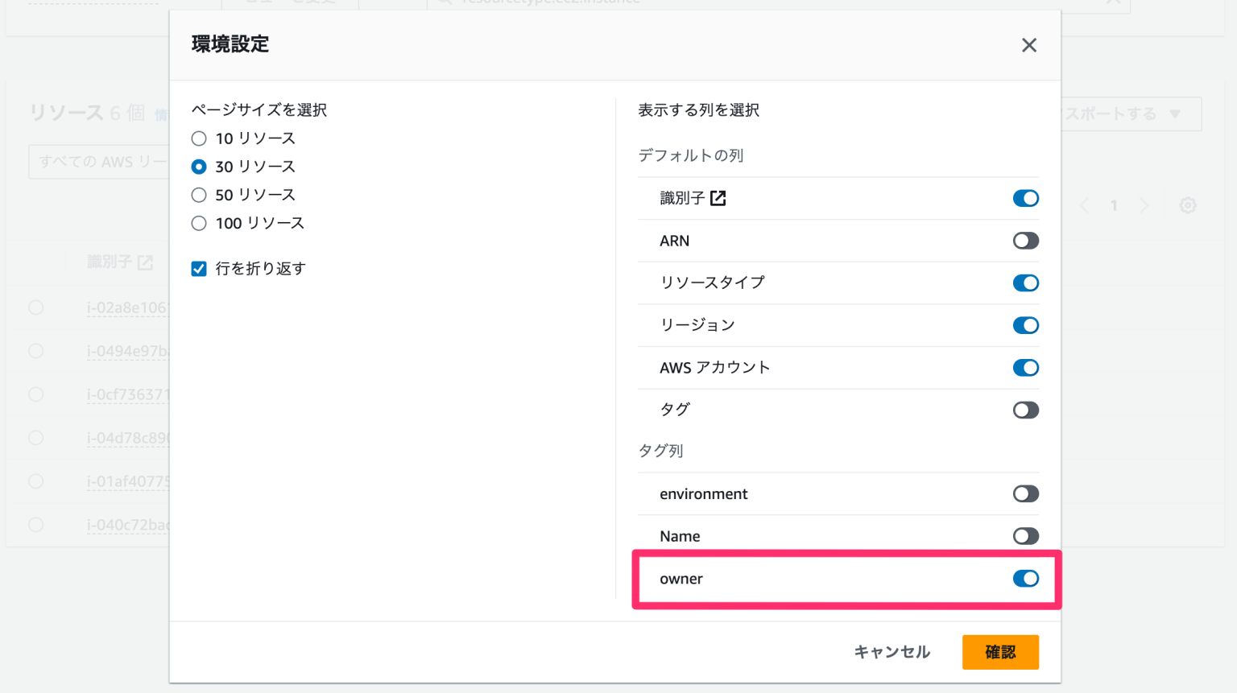Click external link icon next to 識別子

click(x=718, y=198)
